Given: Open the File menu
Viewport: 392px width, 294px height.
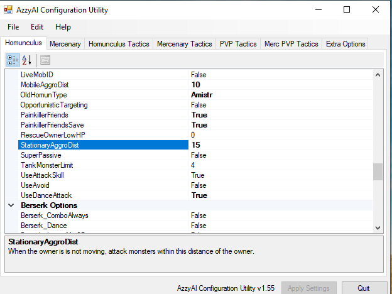Looking at the screenshot, I should click(x=13, y=27).
